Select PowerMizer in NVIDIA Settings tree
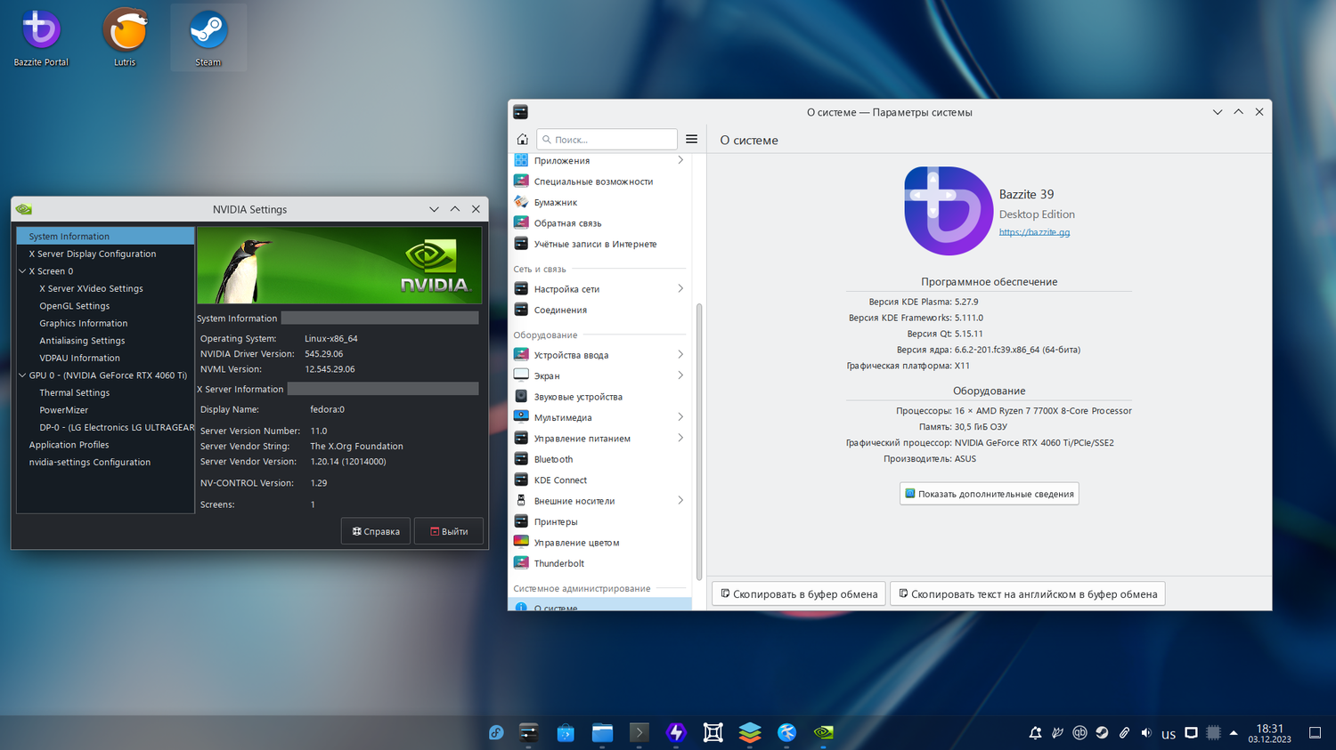1336x750 pixels. [63, 410]
